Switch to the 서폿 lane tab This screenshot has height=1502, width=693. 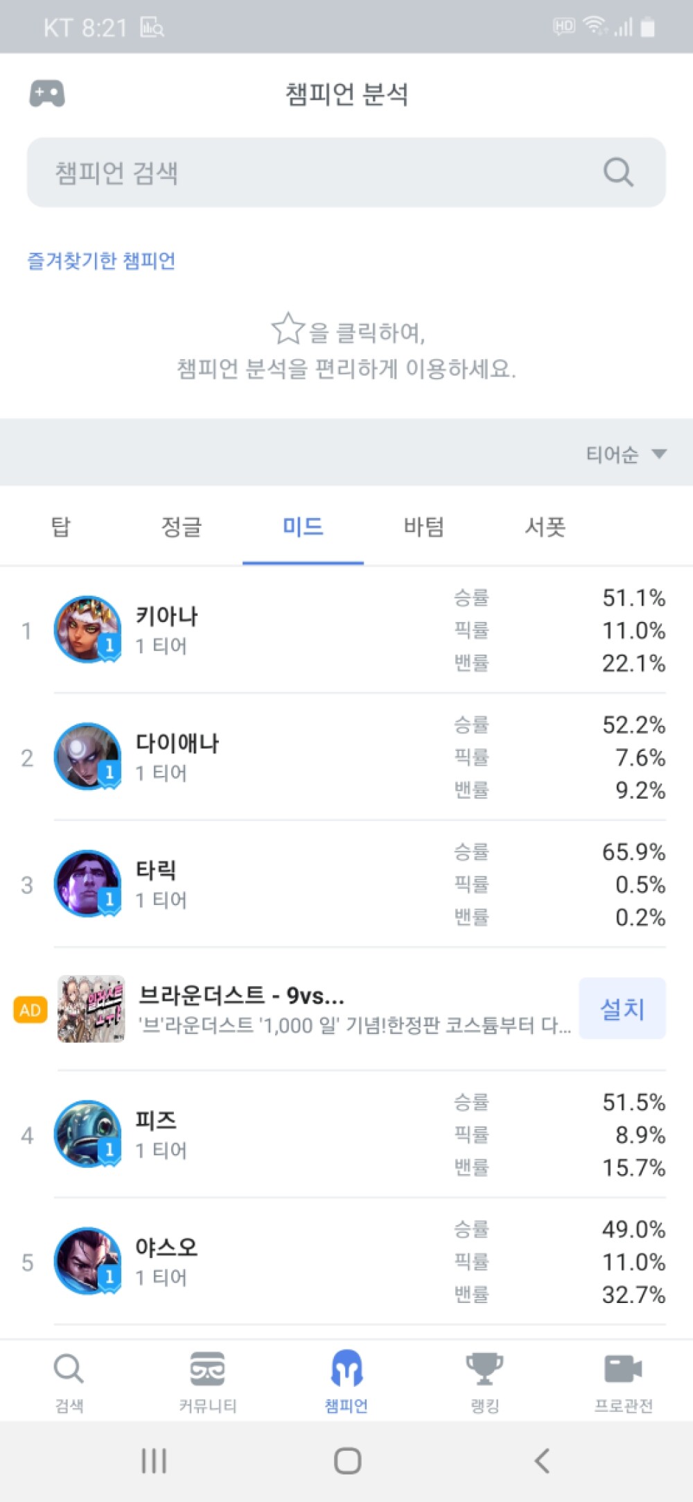(545, 526)
